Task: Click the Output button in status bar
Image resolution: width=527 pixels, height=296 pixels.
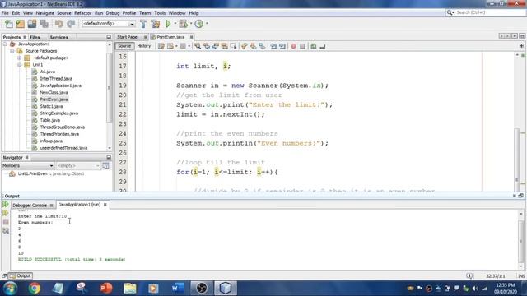Action: click(21, 276)
